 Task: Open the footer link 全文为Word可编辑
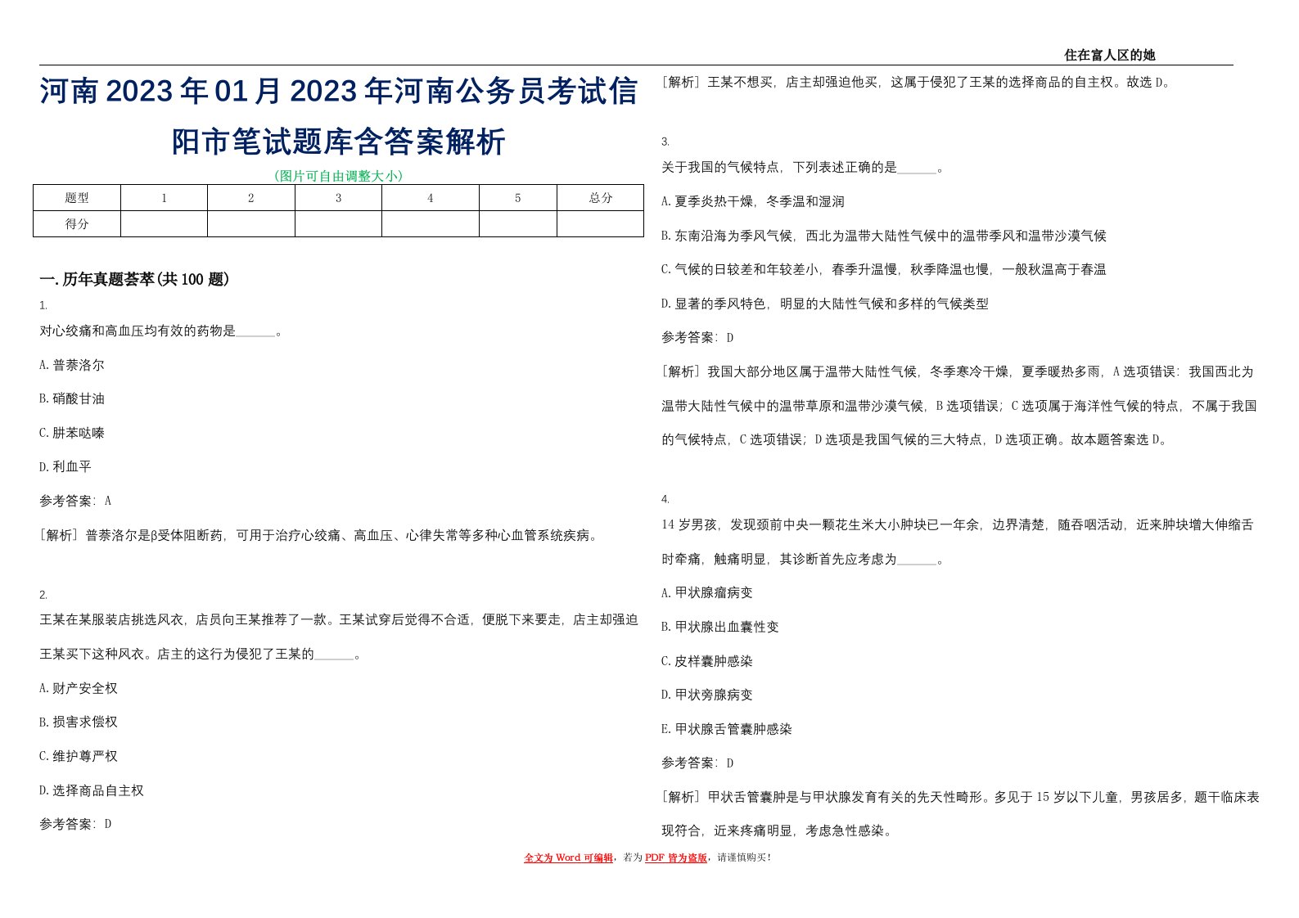pos(568,858)
